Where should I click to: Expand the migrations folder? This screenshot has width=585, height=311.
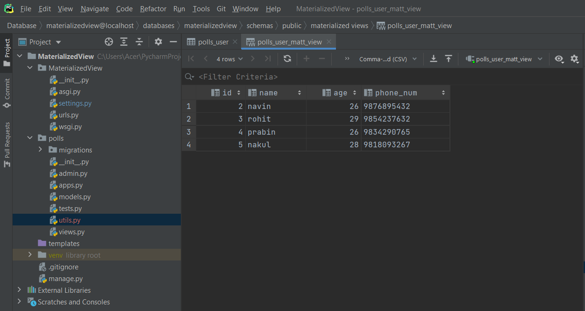pyautogui.click(x=40, y=150)
